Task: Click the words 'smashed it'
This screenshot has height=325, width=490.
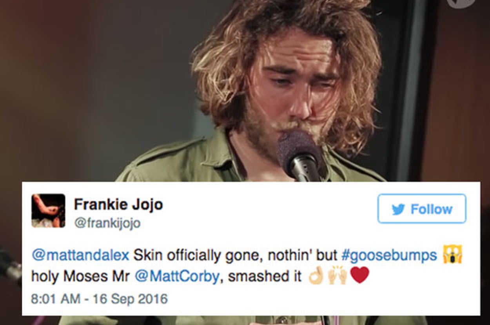Action: click(x=265, y=276)
